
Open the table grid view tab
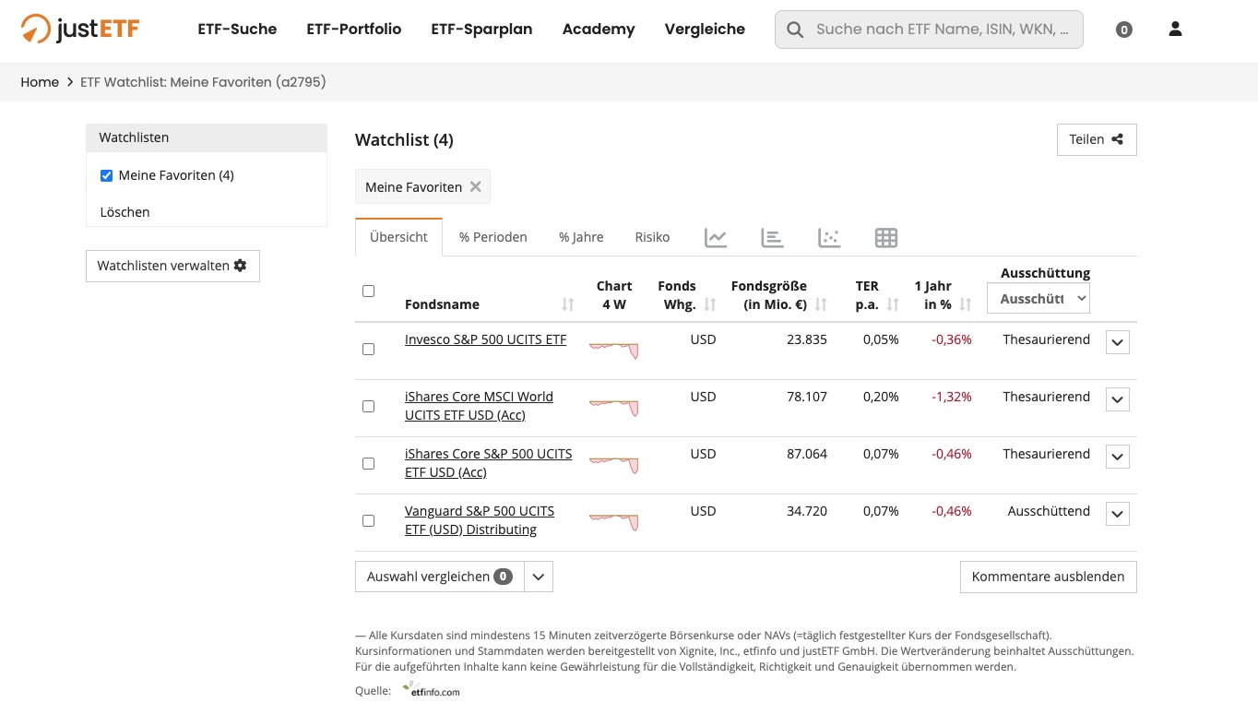pos(885,238)
